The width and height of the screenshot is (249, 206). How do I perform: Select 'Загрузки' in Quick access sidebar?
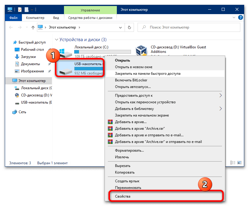pos(28,57)
